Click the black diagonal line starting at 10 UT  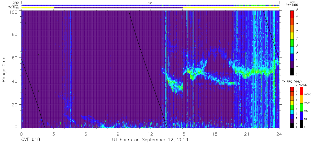[148, 69]
